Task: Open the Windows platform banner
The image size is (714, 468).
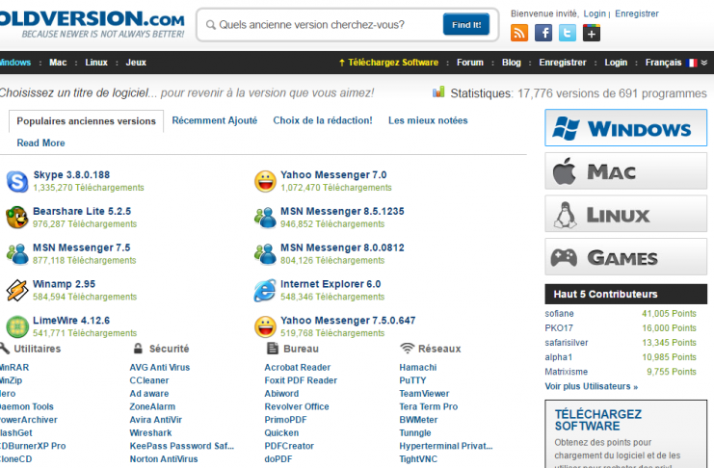Action: click(625, 127)
